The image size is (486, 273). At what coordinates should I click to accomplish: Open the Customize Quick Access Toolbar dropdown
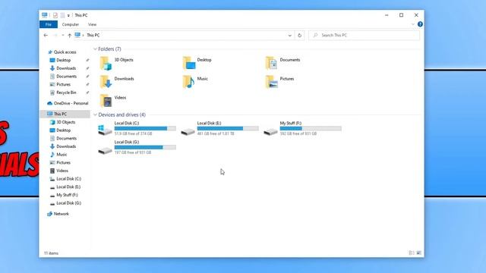68,15
